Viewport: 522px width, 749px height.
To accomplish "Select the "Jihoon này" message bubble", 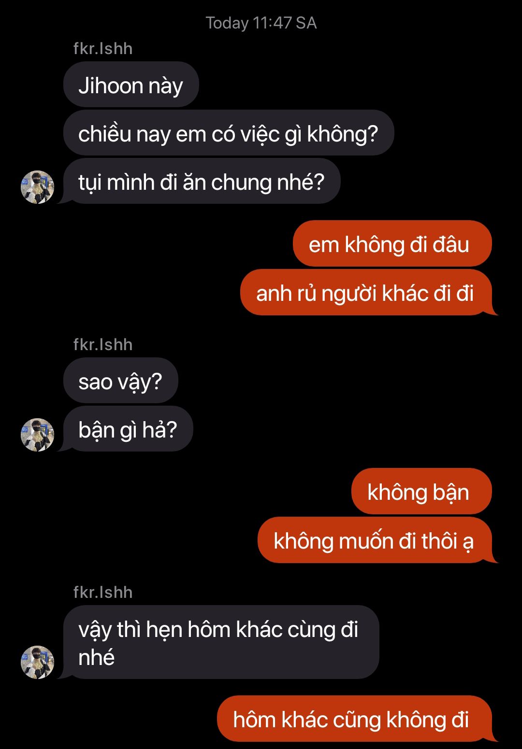I will [131, 85].
